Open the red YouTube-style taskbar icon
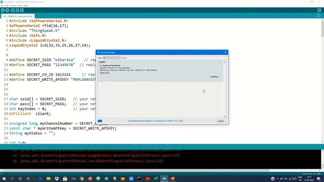Screen dimensions: 324x182 point(148,178)
